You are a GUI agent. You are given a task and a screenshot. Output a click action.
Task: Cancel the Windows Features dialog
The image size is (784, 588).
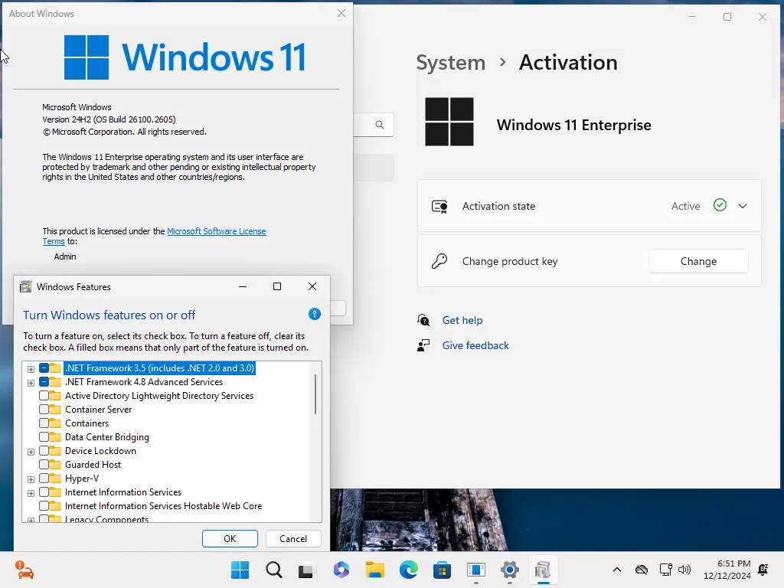click(293, 538)
